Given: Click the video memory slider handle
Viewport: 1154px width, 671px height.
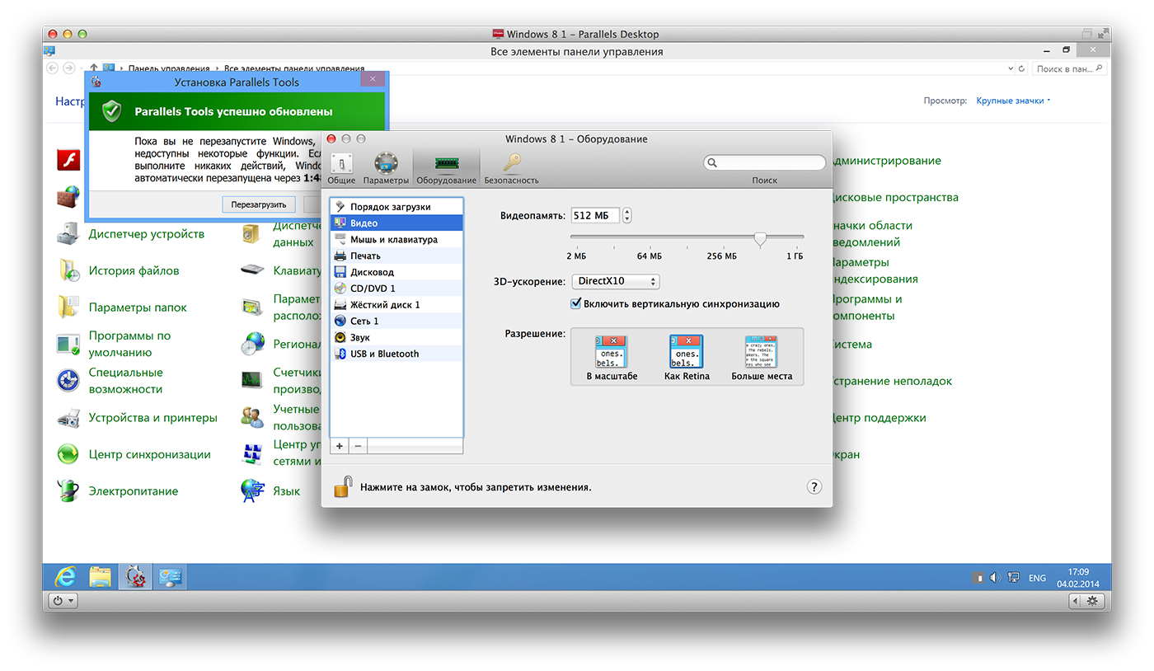Looking at the screenshot, I should click(x=760, y=238).
